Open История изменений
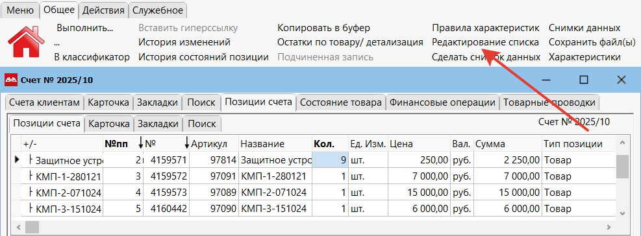Image resolution: width=641 pixels, height=236 pixels. tap(184, 42)
